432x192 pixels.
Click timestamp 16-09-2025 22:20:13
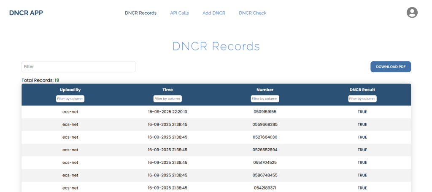(x=167, y=112)
